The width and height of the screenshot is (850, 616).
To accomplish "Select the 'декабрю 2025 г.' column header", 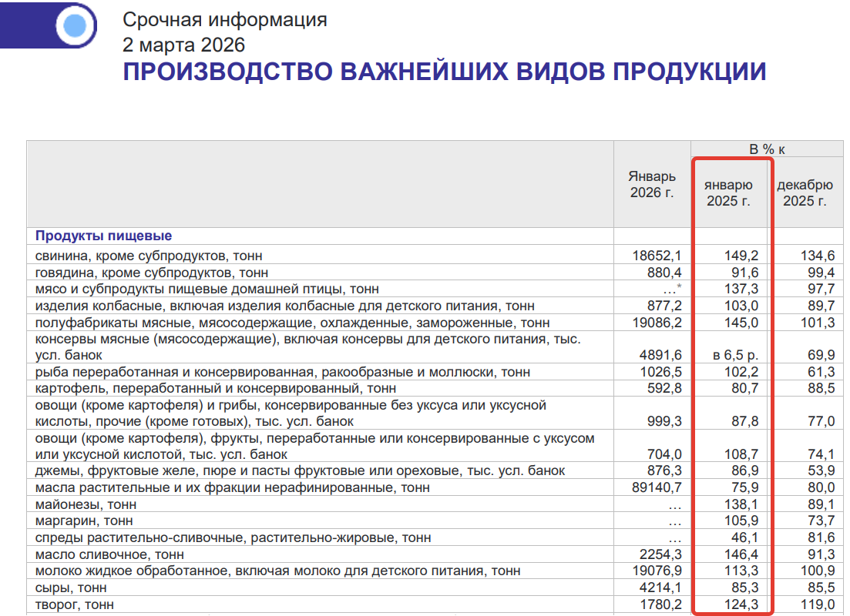I will pos(805,193).
